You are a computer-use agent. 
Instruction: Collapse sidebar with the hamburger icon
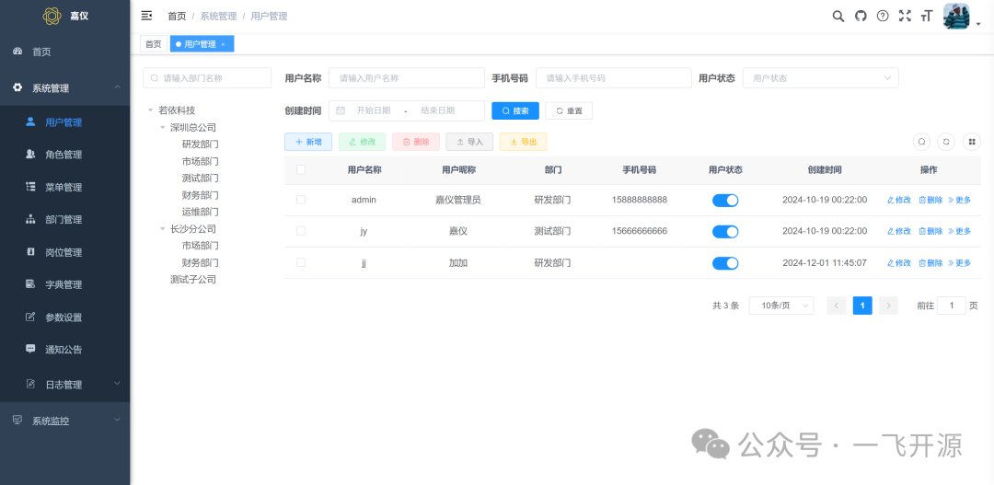tap(146, 16)
